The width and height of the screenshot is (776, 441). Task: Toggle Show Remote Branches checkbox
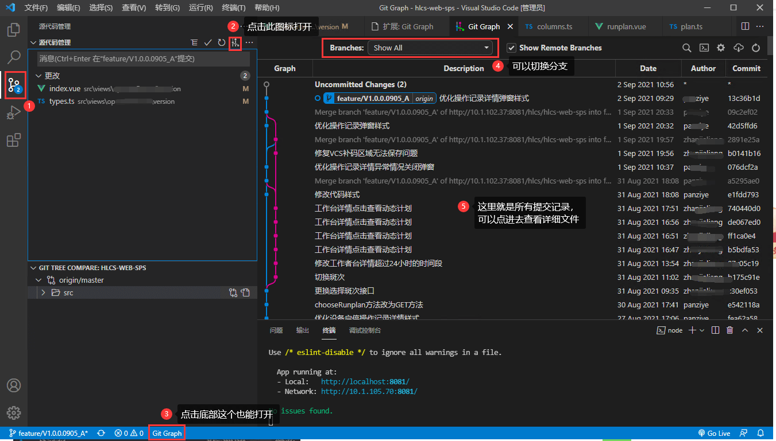coord(511,48)
